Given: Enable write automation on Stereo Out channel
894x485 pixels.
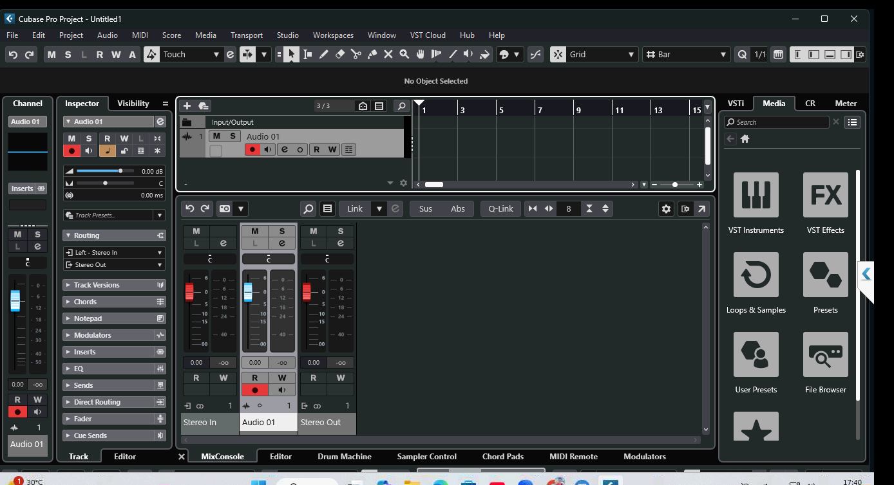Looking at the screenshot, I should point(341,378).
